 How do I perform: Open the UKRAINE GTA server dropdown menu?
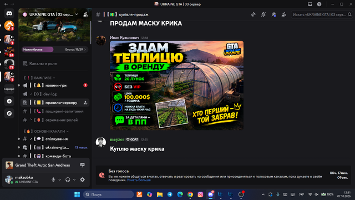coord(77,14)
